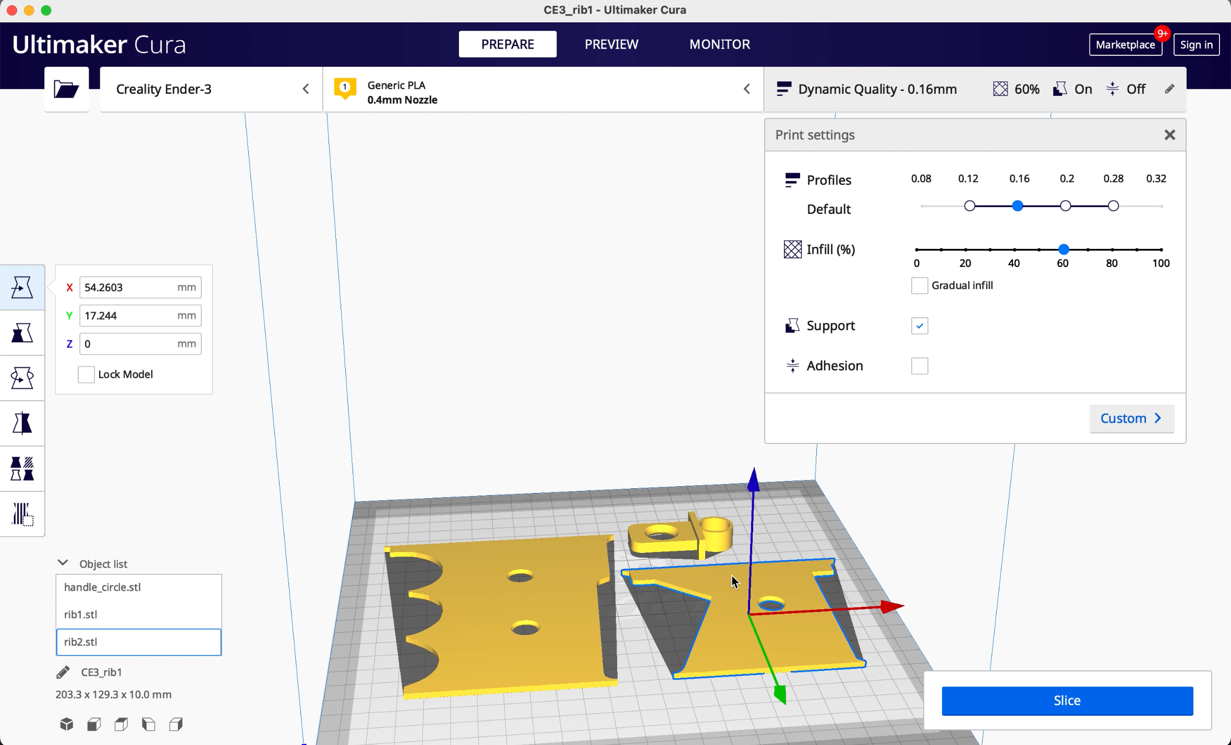The image size is (1231, 745).
Task: Click pencil icon next to CE3_rib1
Action: pos(63,672)
